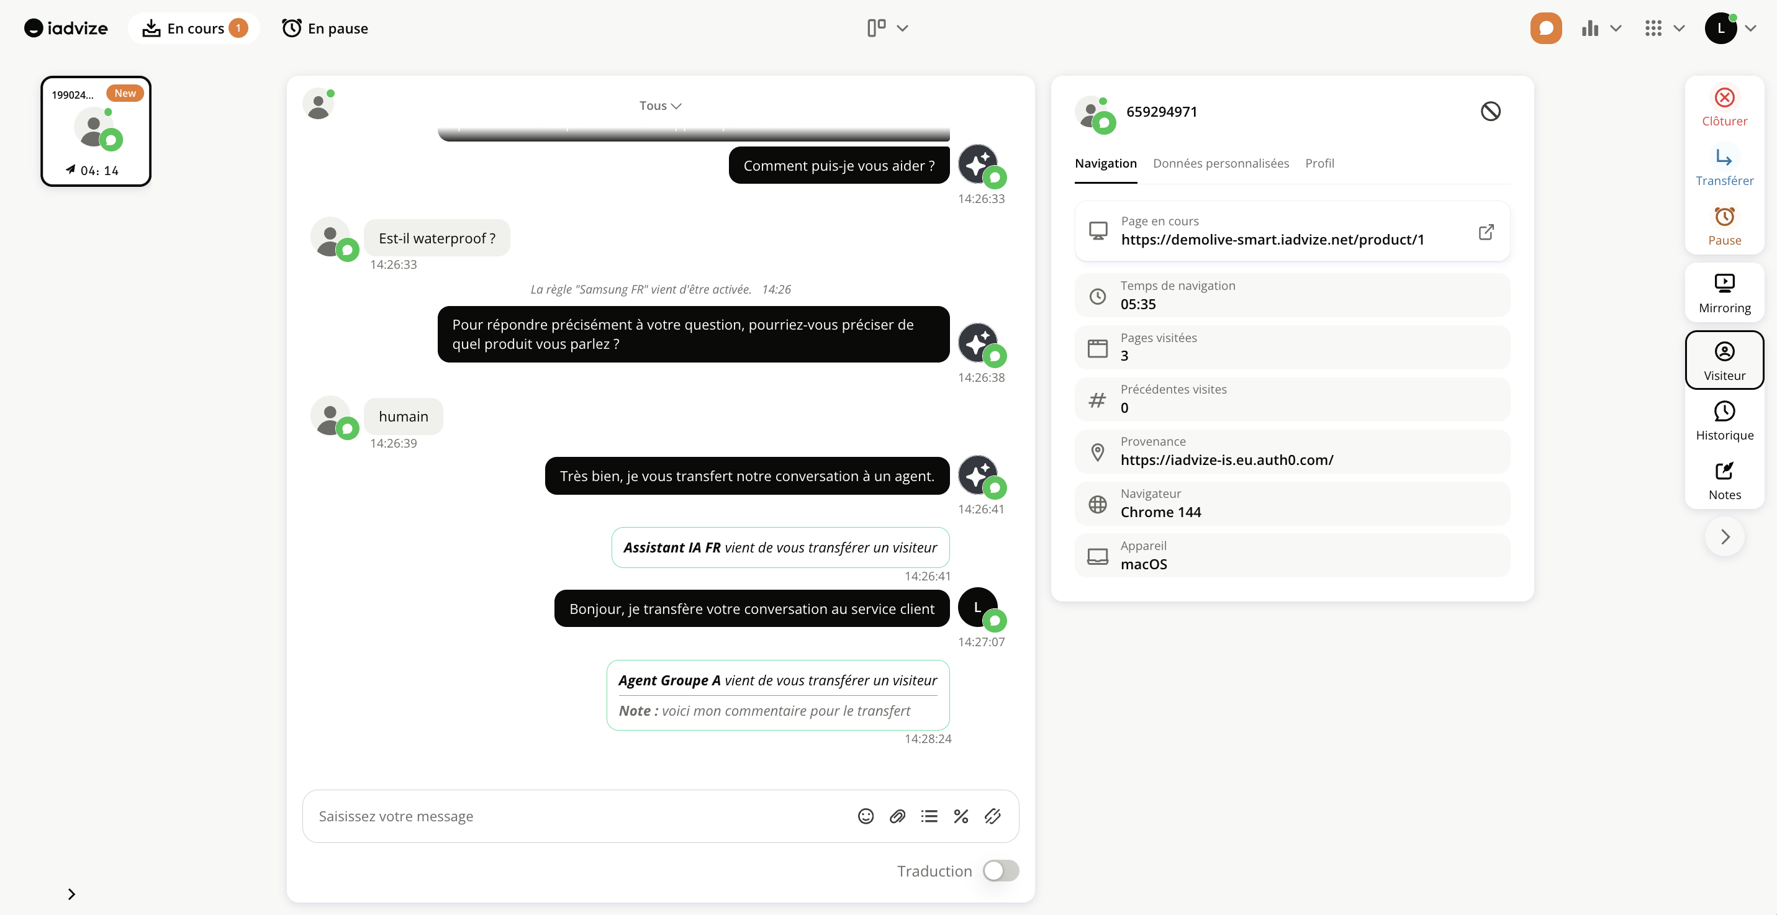Screen dimensions: 1777x915
Task: Open current page URL external link
Action: coord(1486,232)
